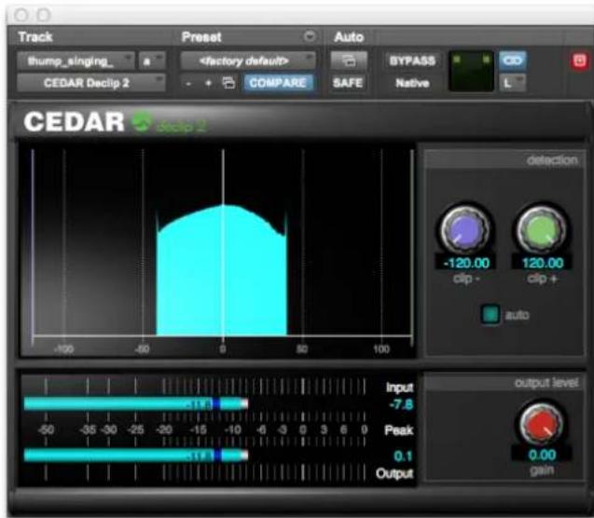
Task: Toggle the BYPASS button
Action: click(412, 61)
